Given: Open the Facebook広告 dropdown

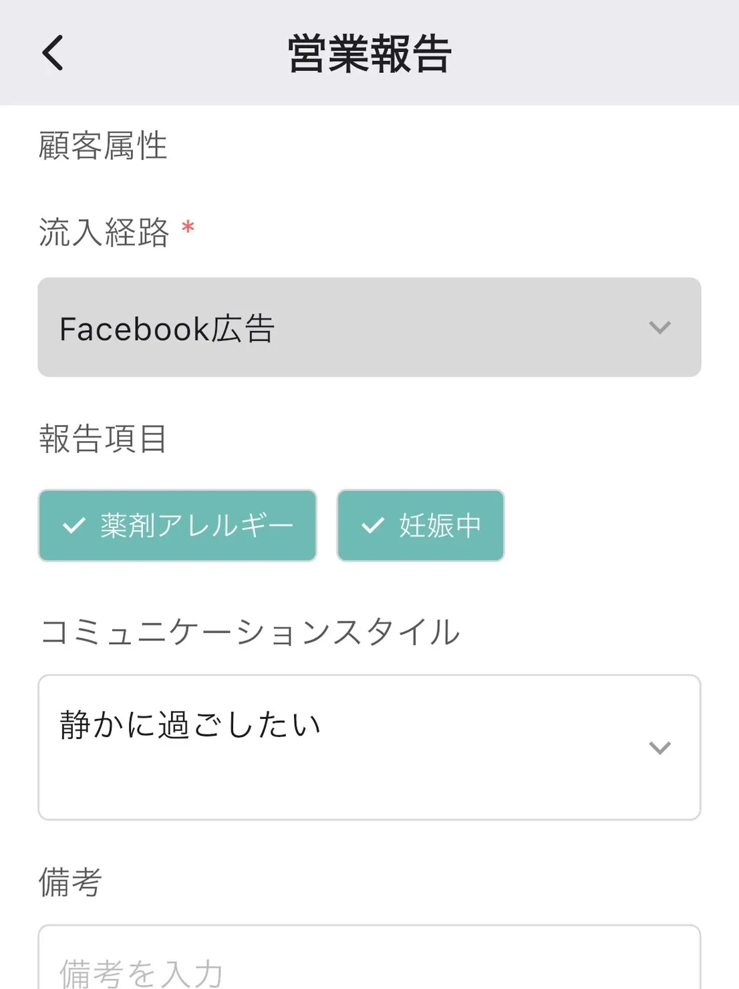Looking at the screenshot, I should pyautogui.click(x=369, y=327).
